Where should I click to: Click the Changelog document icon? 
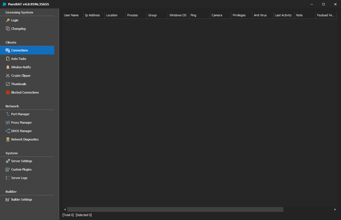pos(8,29)
